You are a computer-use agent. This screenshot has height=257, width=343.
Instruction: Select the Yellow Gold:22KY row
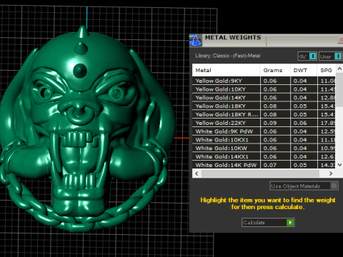tap(264, 123)
